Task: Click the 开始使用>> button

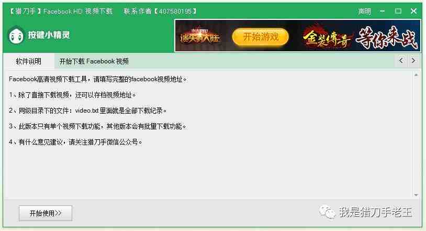Action: click(46, 213)
